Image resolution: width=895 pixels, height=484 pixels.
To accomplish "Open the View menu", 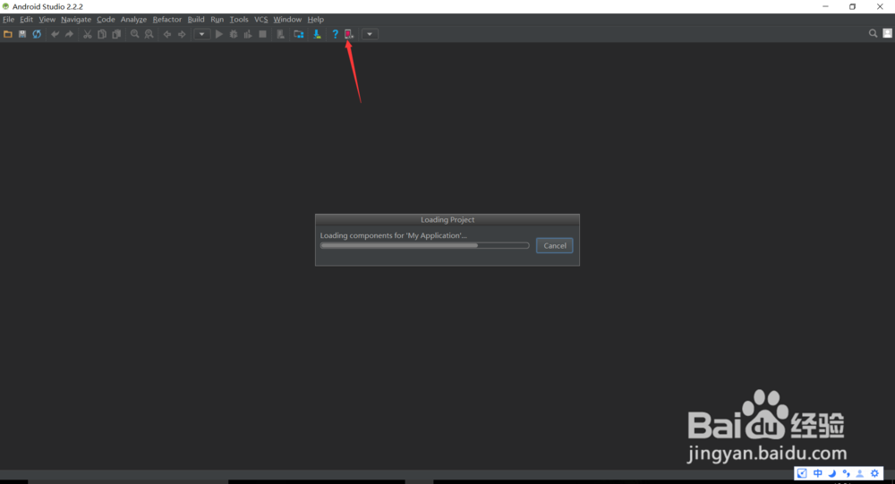I will (x=47, y=20).
